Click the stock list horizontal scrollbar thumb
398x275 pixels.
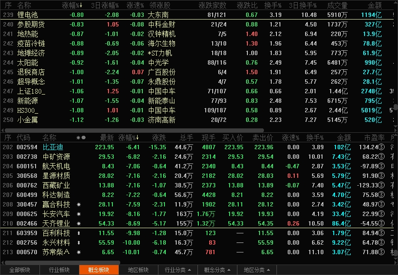62,262
